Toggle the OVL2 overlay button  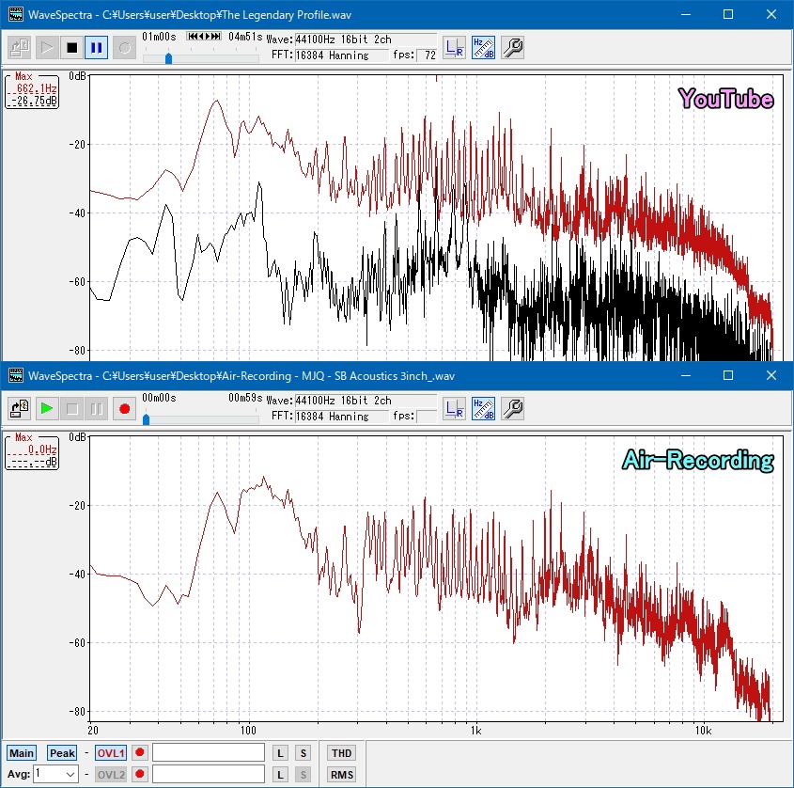point(110,775)
